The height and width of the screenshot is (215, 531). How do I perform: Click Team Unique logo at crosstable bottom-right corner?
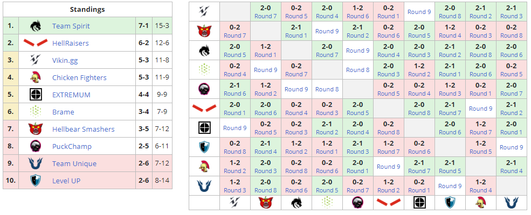(x=512, y=203)
